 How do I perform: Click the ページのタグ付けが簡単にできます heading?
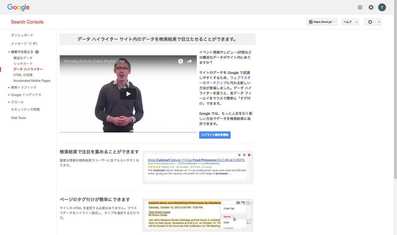tap(95, 200)
